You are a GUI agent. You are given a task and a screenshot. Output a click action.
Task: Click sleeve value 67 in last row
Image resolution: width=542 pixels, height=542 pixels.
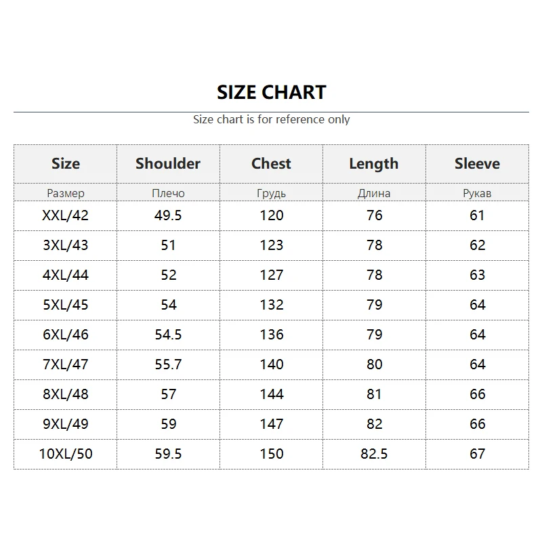[477, 454]
